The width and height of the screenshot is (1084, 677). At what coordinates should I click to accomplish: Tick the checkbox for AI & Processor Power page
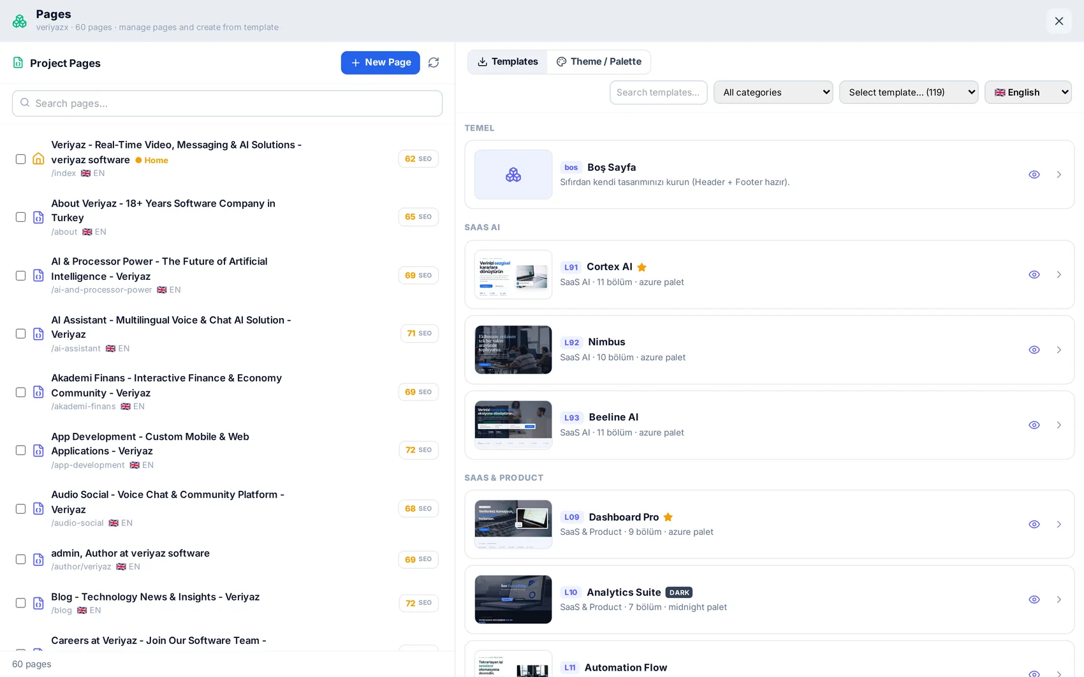coord(20,275)
